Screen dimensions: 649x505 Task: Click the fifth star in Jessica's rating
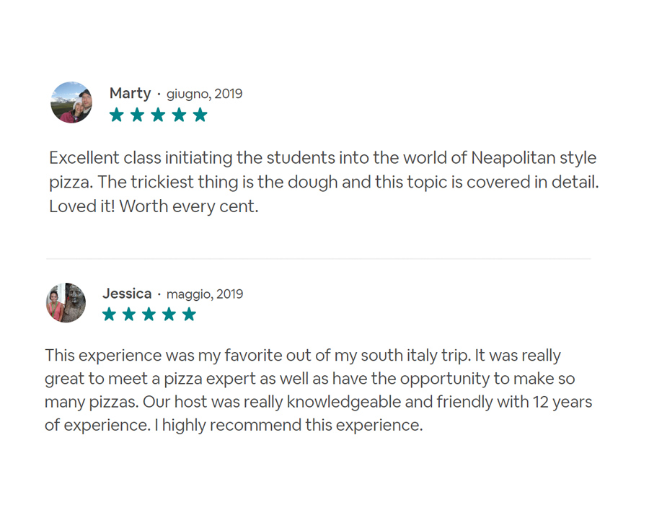pyautogui.click(x=189, y=314)
